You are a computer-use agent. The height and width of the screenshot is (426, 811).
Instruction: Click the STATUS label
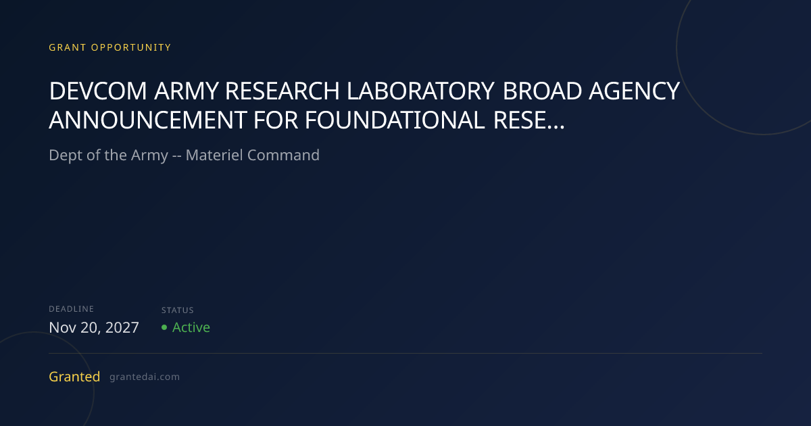(178, 310)
